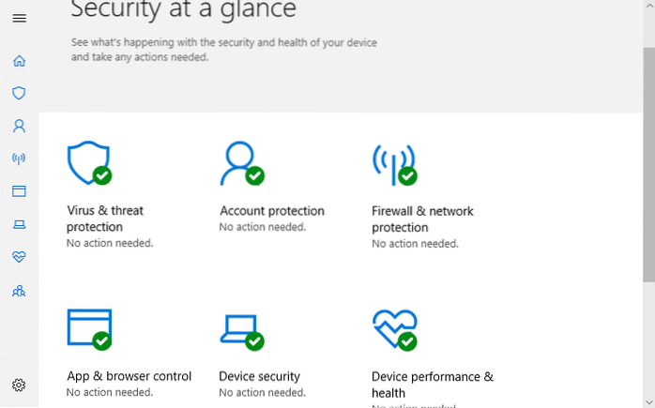
Task: Open Device security laptop icon in sidebar
Action: [19, 223]
